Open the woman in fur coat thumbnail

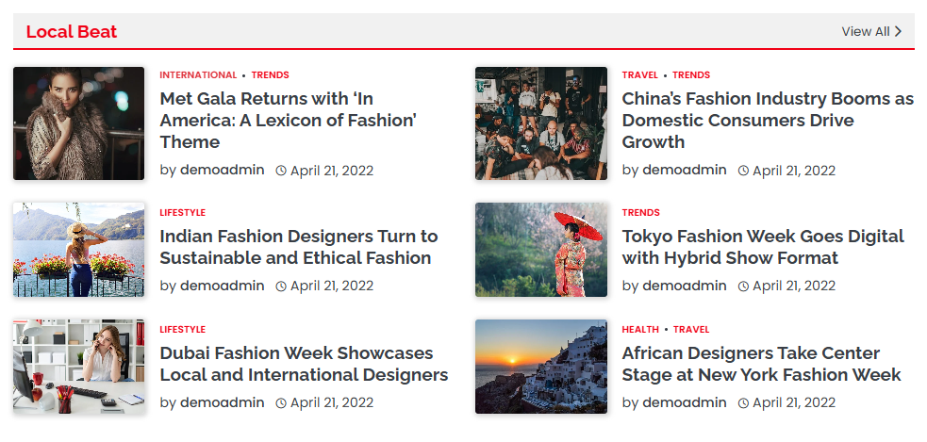[x=79, y=123]
